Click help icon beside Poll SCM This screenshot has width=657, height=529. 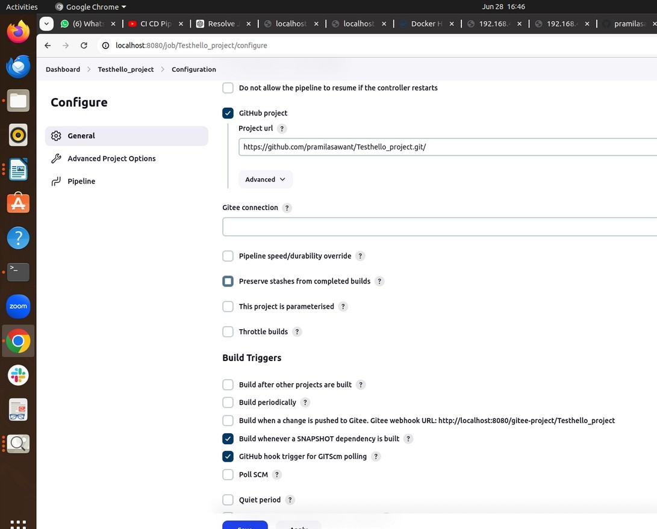(276, 475)
